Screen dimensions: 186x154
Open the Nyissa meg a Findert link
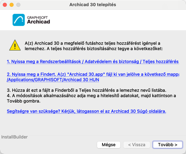click(x=93, y=77)
